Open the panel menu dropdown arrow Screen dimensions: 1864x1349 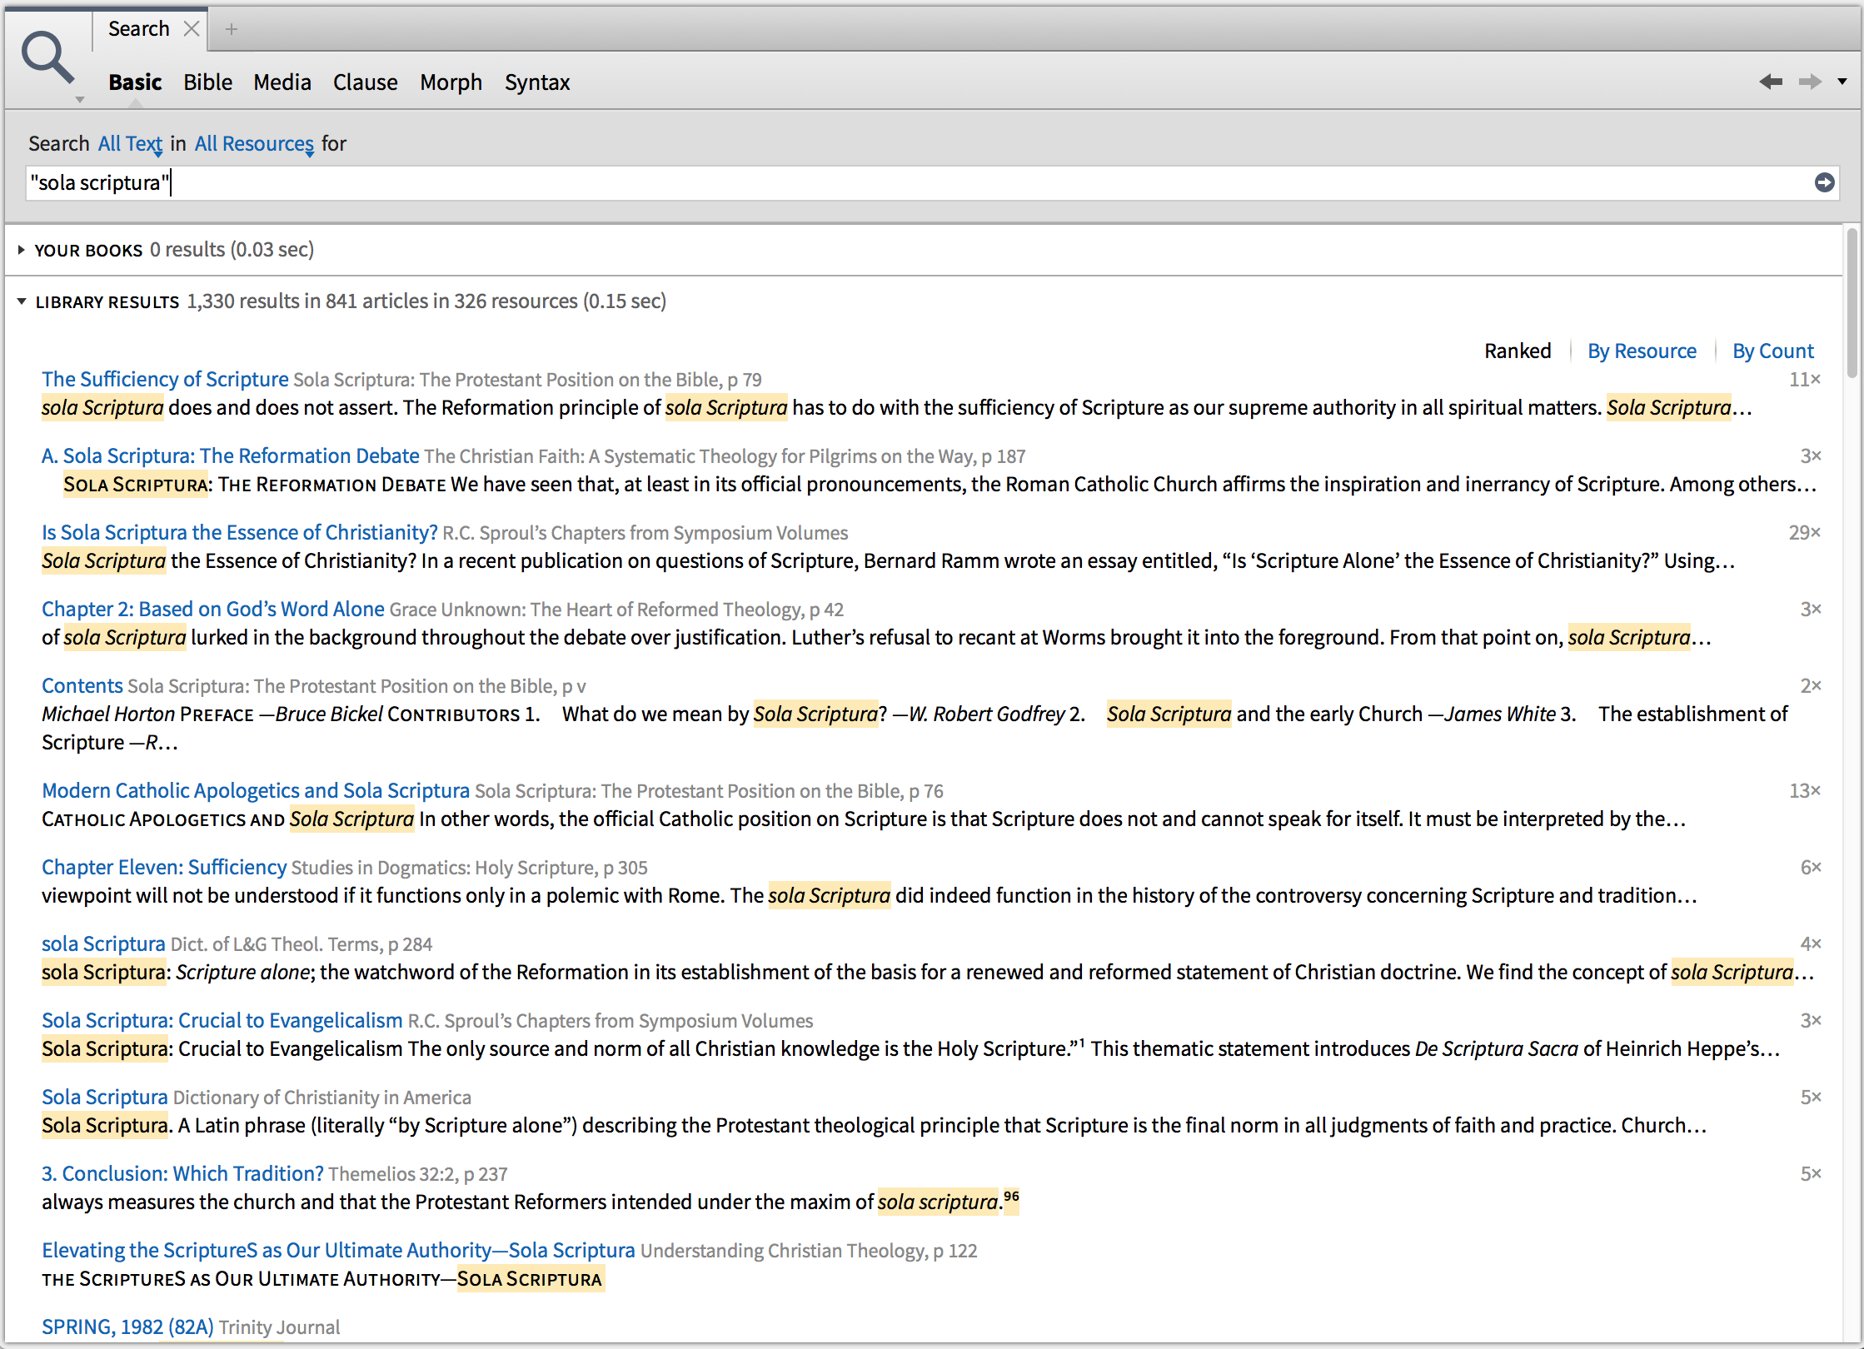(x=1842, y=82)
